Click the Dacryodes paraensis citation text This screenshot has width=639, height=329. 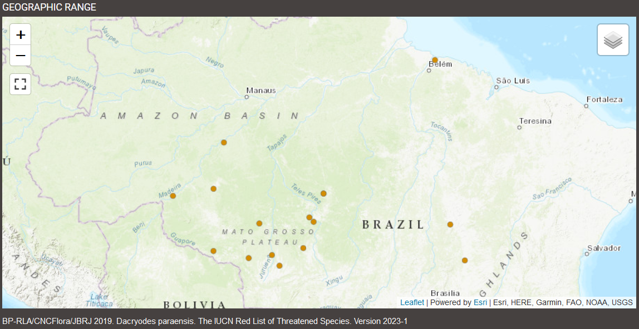205,321
